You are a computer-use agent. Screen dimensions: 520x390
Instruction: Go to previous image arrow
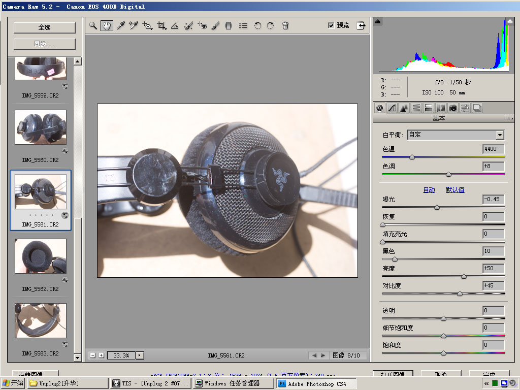click(x=314, y=355)
